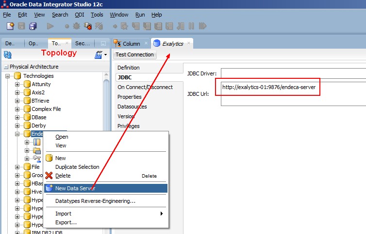
Task: Click the Save All toolbar icon
Action: [x=33, y=26]
